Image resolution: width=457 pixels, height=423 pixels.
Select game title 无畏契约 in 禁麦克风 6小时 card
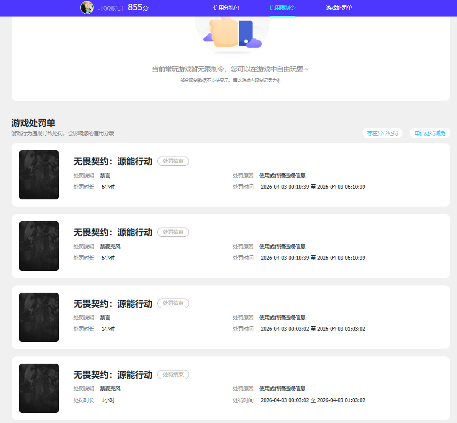click(x=113, y=232)
